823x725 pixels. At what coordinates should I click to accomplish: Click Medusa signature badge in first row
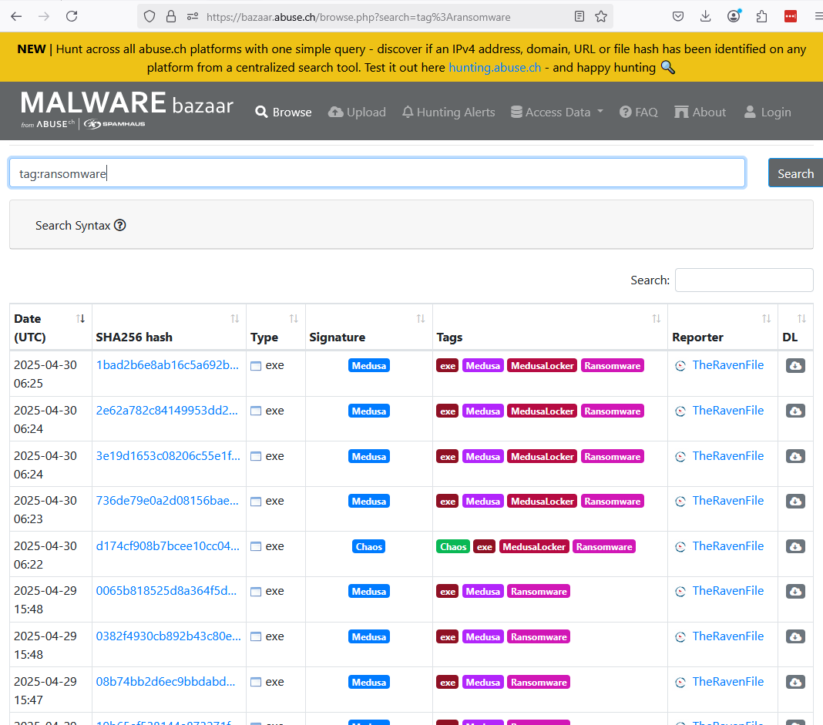click(369, 366)
